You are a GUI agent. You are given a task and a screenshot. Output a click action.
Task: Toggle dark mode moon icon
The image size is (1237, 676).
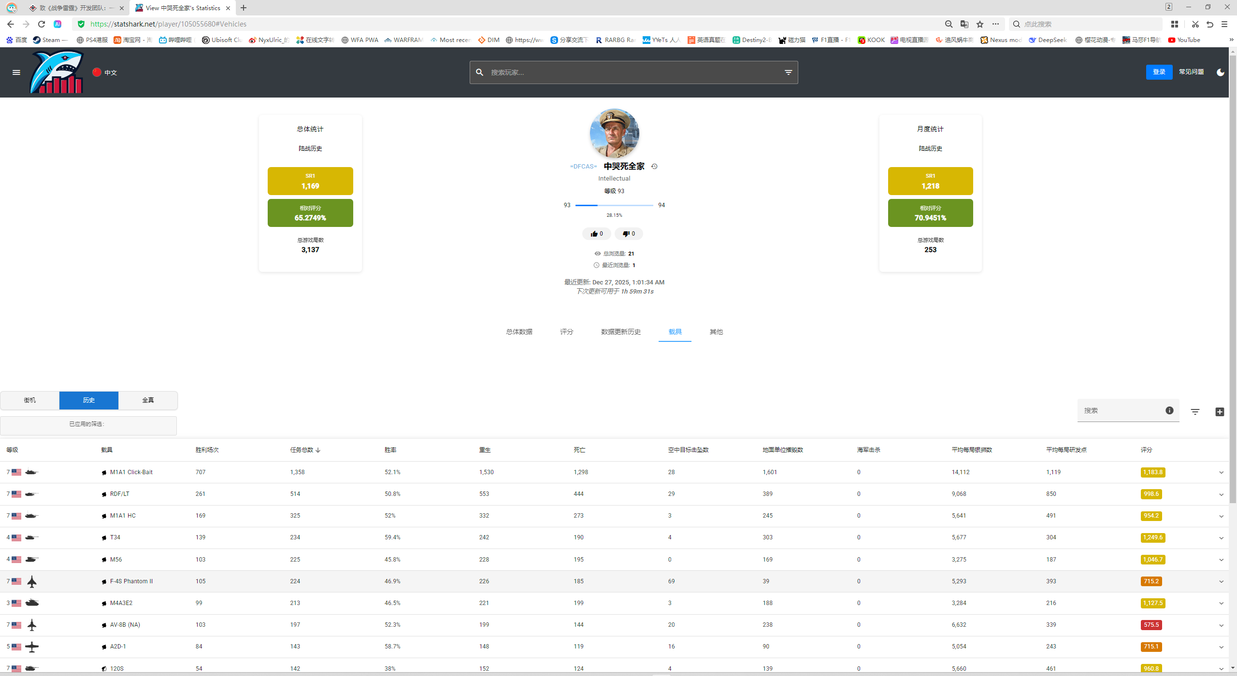[1220, 72]
